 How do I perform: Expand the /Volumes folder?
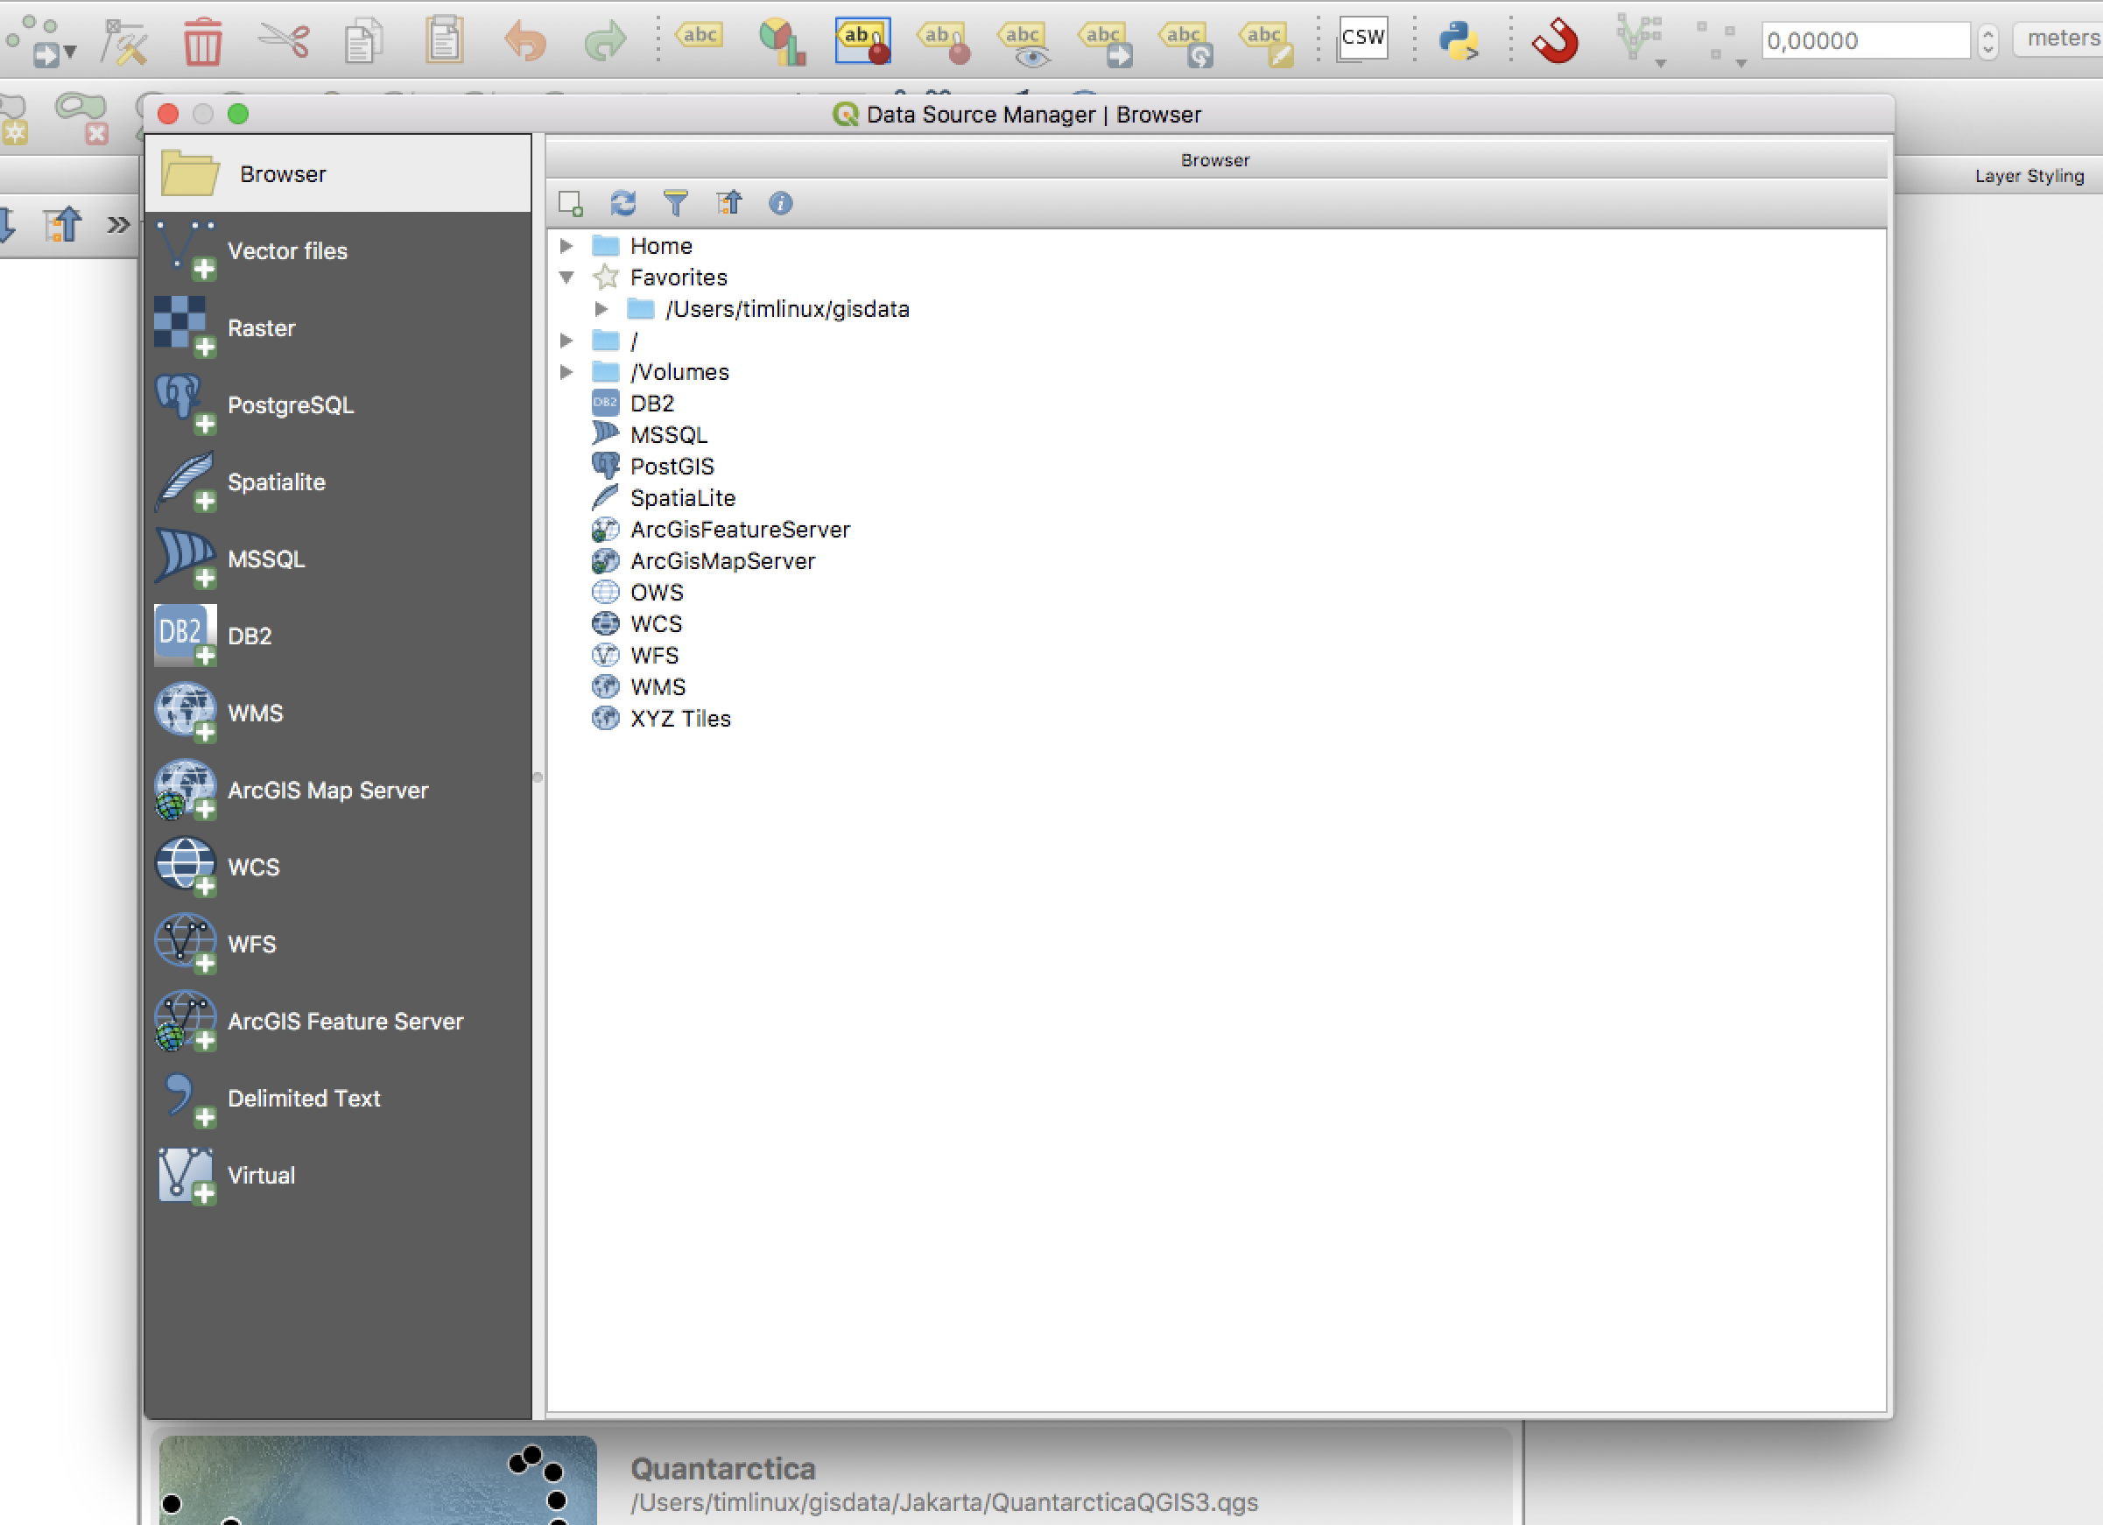tap(566, 372)
